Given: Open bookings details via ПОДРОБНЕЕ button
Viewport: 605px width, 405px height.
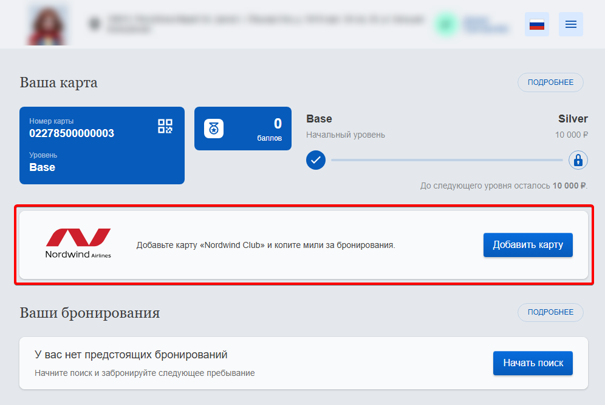Looking at the screenshot, I should [550, 312].
